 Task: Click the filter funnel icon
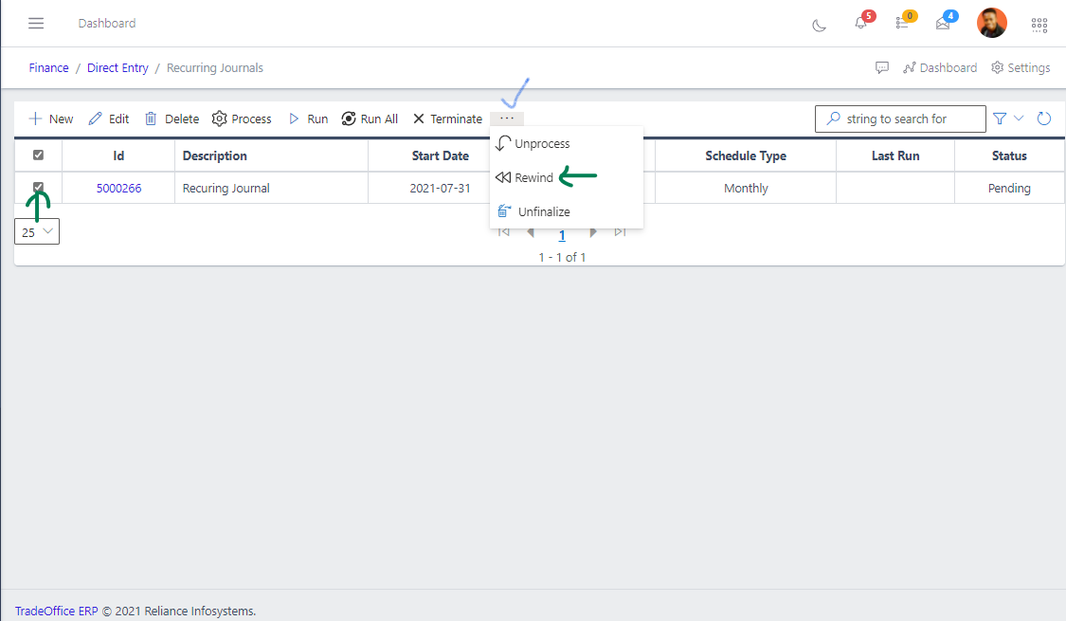point(1000,119)
